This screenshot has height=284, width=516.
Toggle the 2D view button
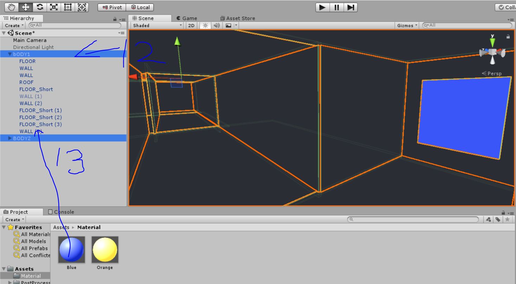[x=191, y=25]
